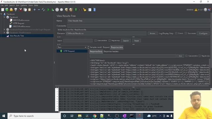
Task: Click the Search button
Action: (126, 41)
